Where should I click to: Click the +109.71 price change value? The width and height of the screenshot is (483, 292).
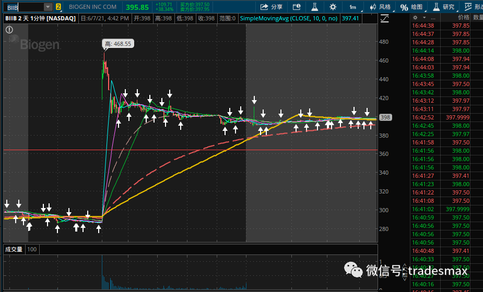164,5
